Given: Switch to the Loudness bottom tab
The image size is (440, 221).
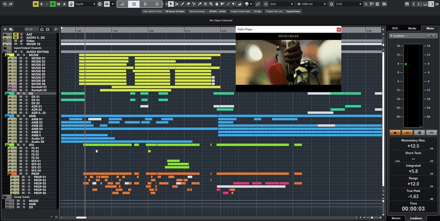Looking at the screenshot, I should (416, 218).
